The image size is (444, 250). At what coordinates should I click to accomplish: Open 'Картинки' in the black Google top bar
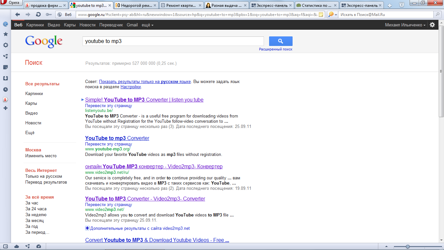pos(35,25)
